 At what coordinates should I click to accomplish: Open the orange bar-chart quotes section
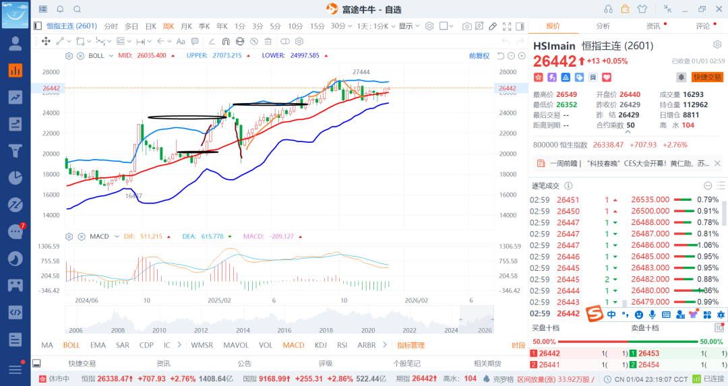tap(16, 71)
